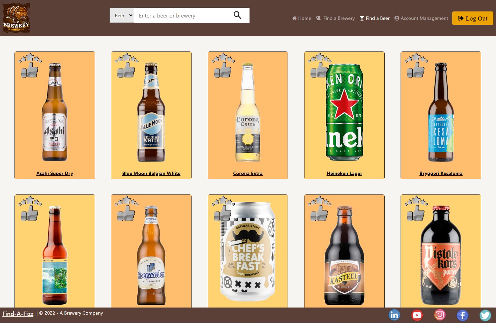Screen dimensions: 496x323
Task: Open the Find-A-Fizz footer link
Action: coord(18,314)
